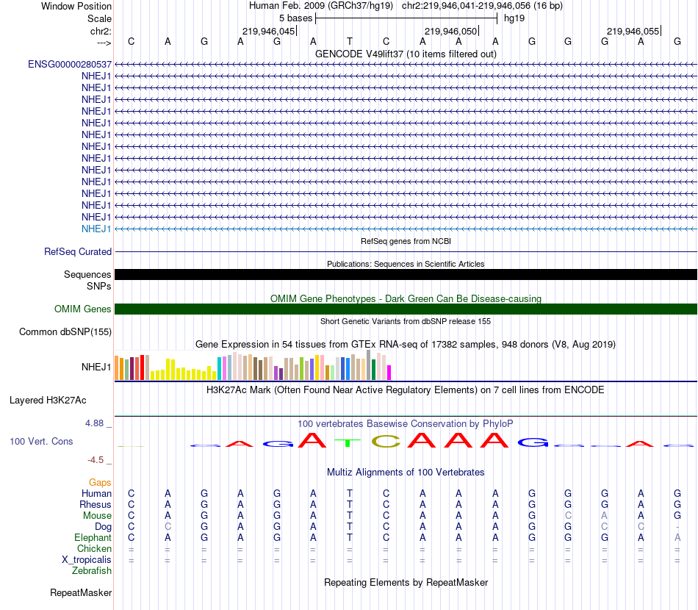Click the ENSG00000280537 transcript arrow line
Screen dimensions: 698x610
point(406,65)
